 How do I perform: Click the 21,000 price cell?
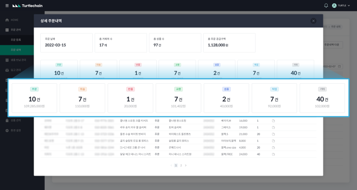(243, 134)
